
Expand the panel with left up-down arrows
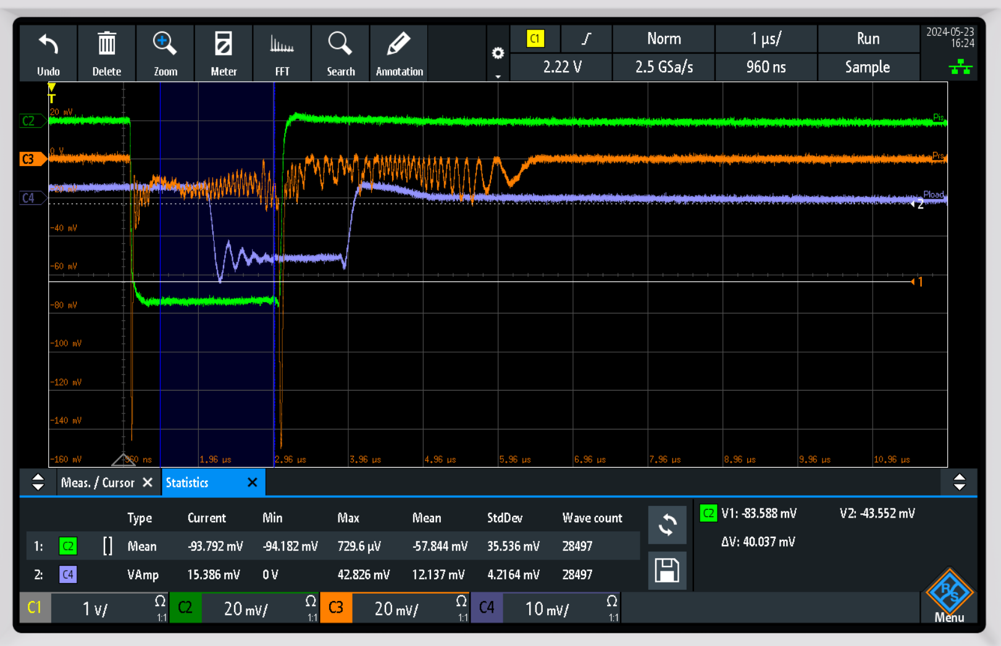pyautogui.click(x=38, y=482)
